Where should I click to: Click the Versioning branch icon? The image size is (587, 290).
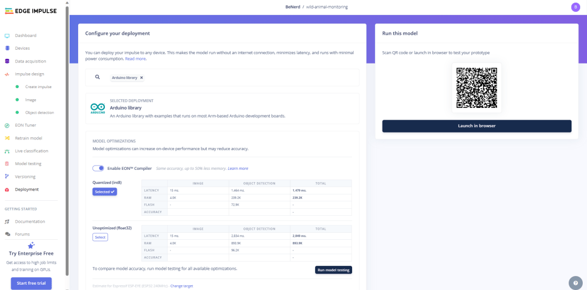point(7,176)
